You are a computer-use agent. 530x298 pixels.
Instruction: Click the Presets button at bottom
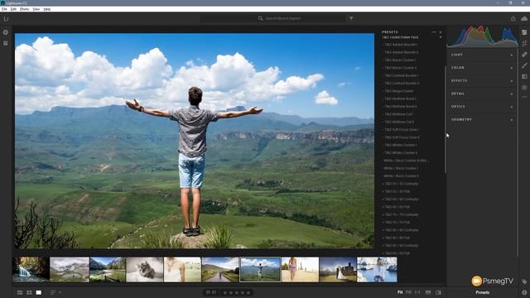[482, 292]
